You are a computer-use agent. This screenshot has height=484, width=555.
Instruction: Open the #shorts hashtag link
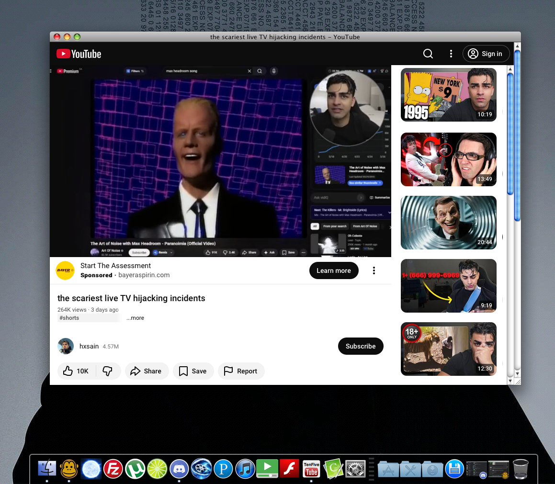pos(69,318)
